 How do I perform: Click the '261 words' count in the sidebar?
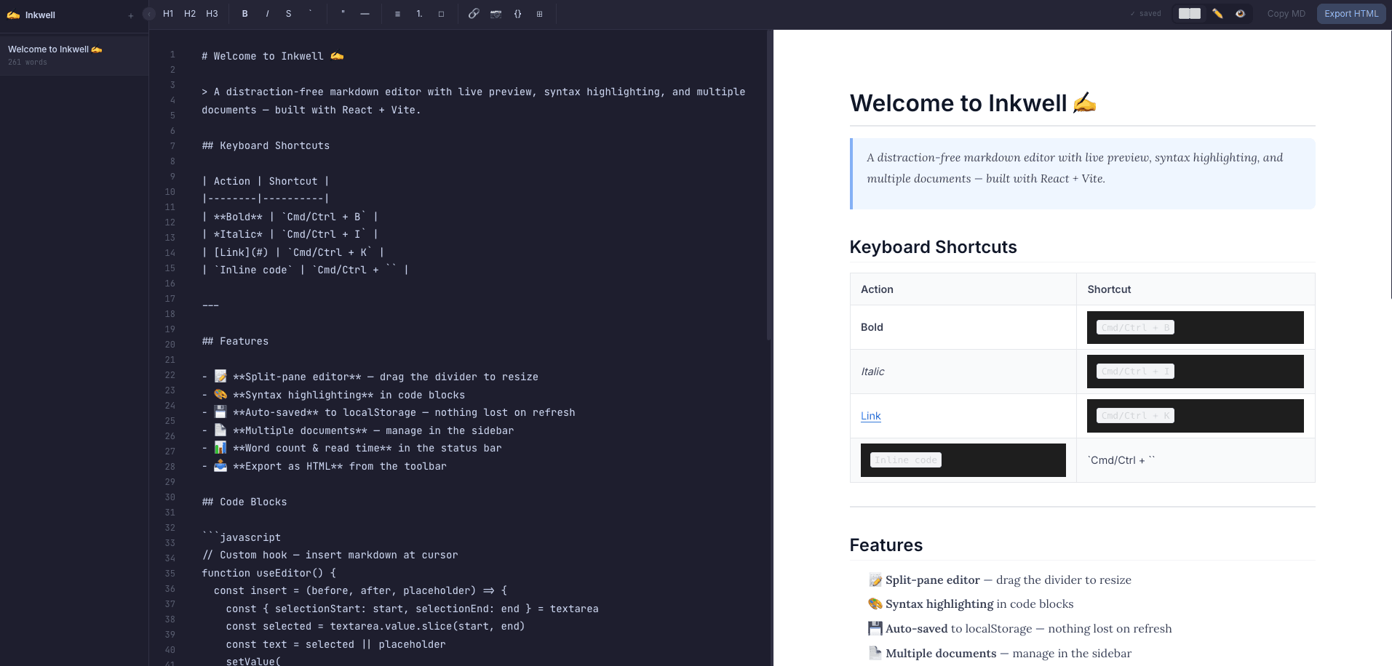tap(28, 63)
